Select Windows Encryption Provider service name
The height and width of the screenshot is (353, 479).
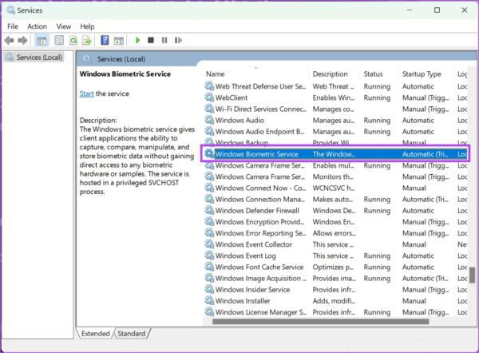tap(259, 222)
